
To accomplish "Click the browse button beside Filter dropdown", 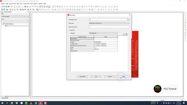I will pos(27,17).
